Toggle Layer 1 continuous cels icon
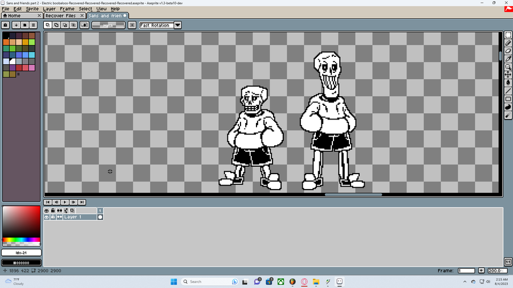Screen dimensions: 513x288 pos(59,217)
